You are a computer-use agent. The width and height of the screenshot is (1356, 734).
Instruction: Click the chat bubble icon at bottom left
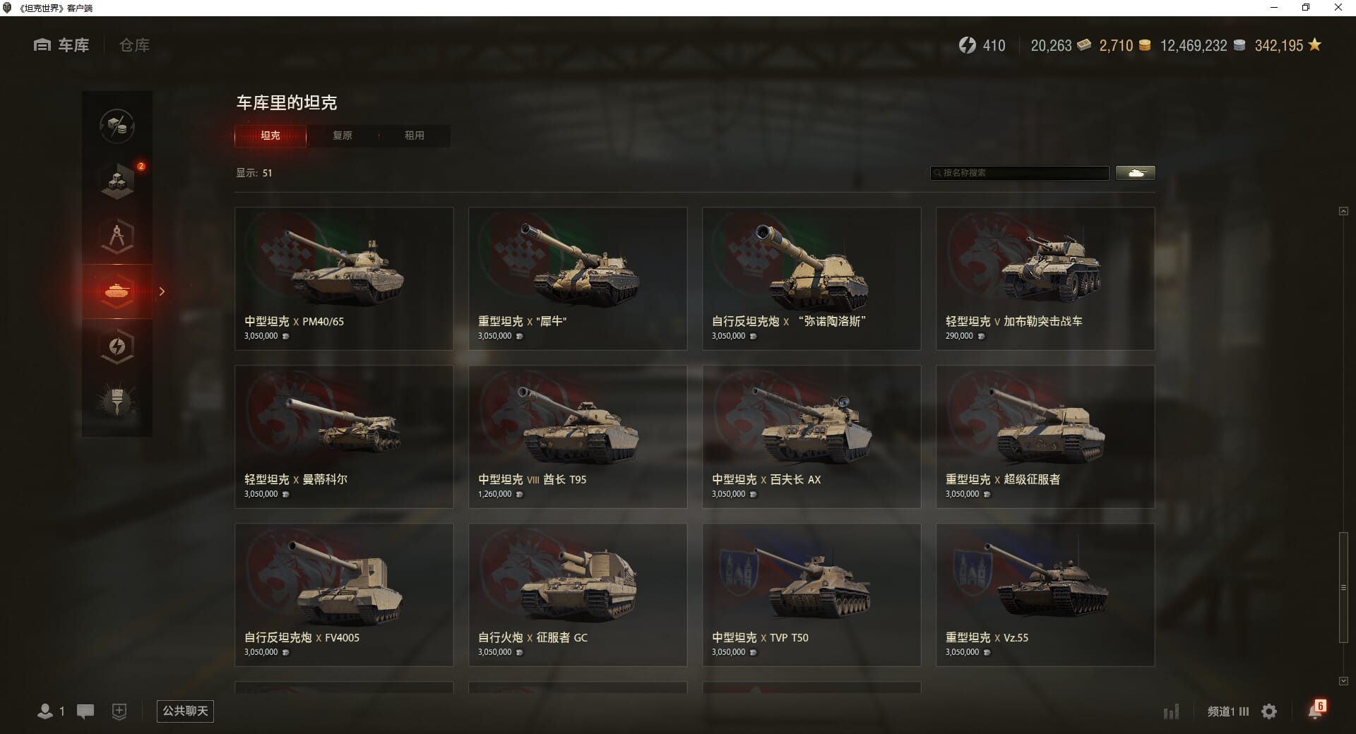click(85, 711)
